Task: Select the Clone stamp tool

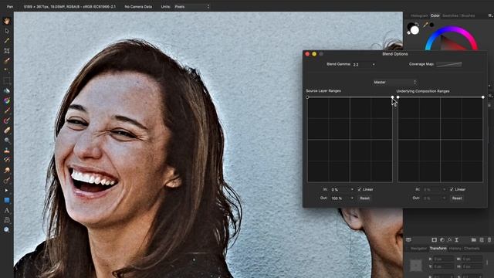Action: (7, 151)
